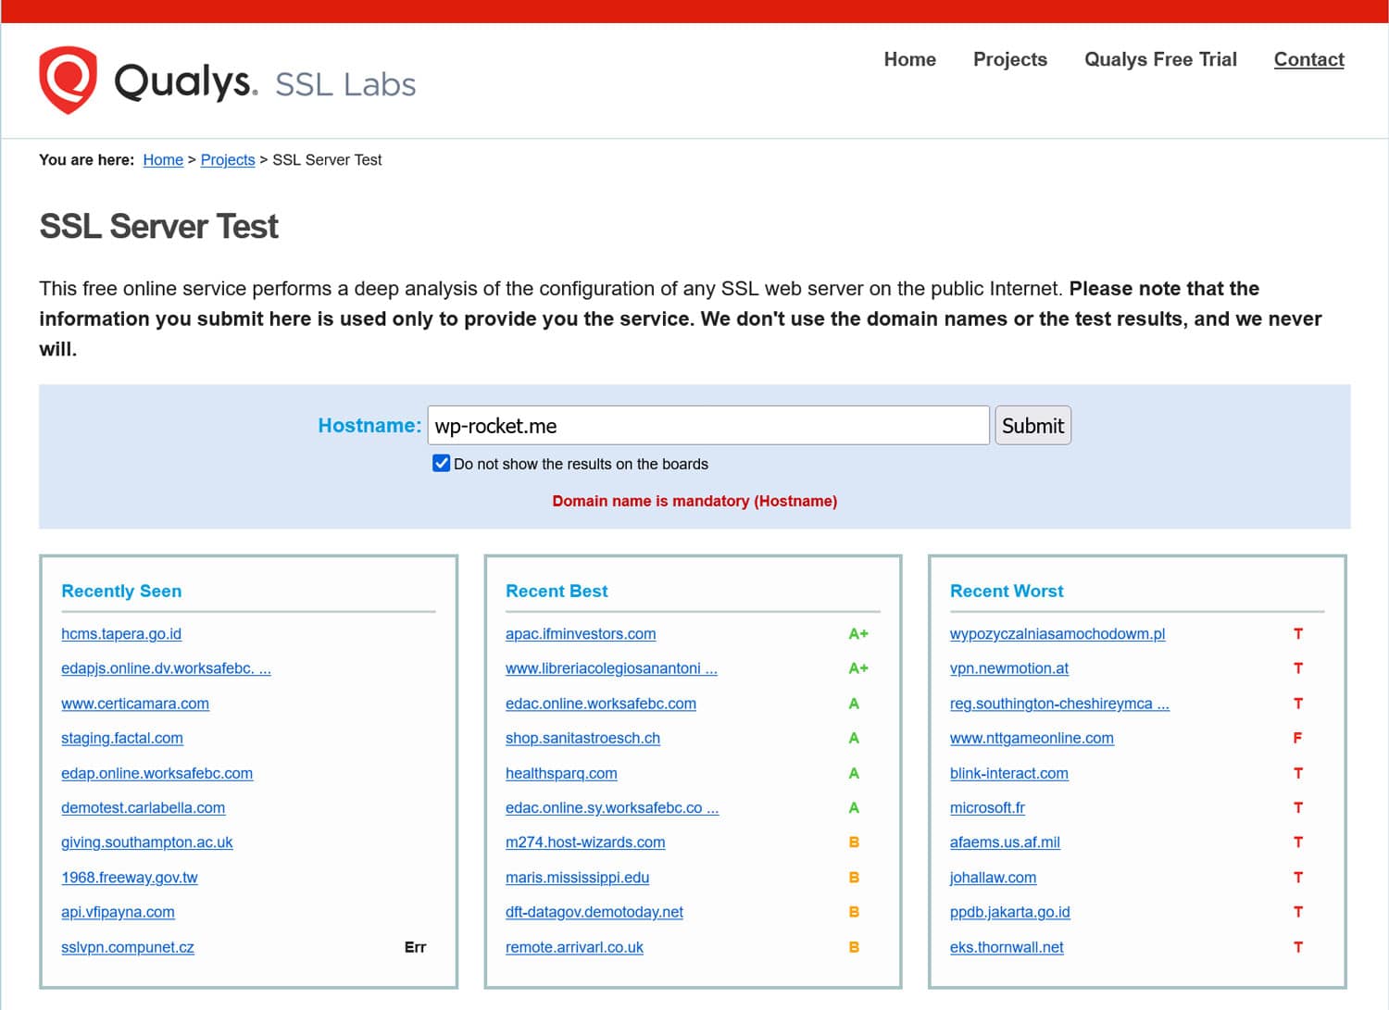1389x1010 pixels.
Task: Open the Home navigation menu item
Action: coord(909,59)
